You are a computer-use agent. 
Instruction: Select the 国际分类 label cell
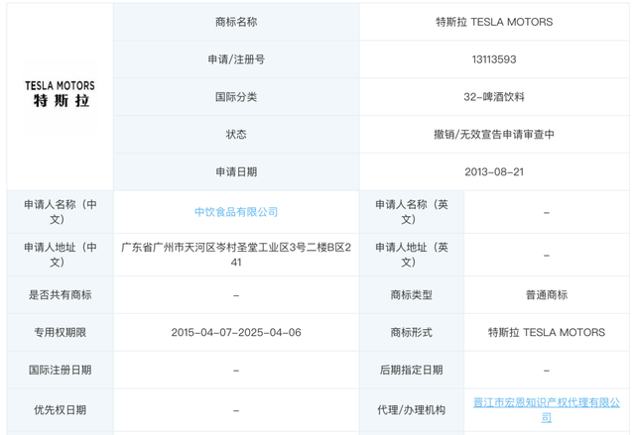click(x=236, y=97)
